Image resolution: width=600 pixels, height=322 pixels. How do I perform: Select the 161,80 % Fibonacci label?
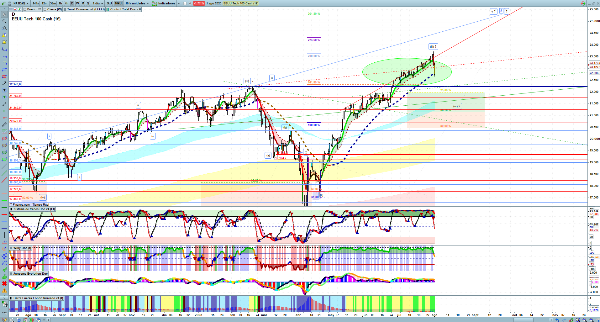tap(314, 82)
